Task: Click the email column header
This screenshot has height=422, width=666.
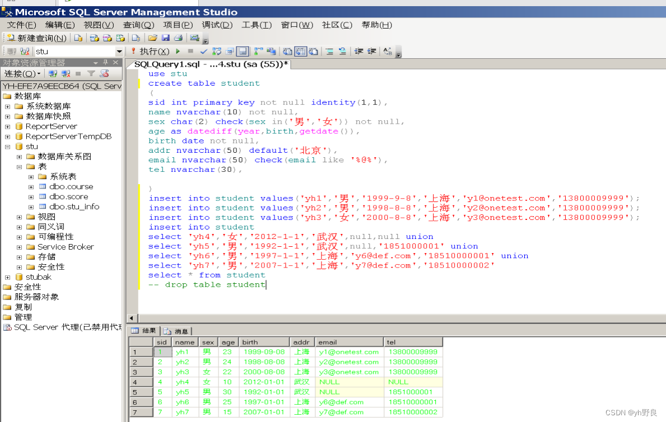Action: tap(350, 342)
